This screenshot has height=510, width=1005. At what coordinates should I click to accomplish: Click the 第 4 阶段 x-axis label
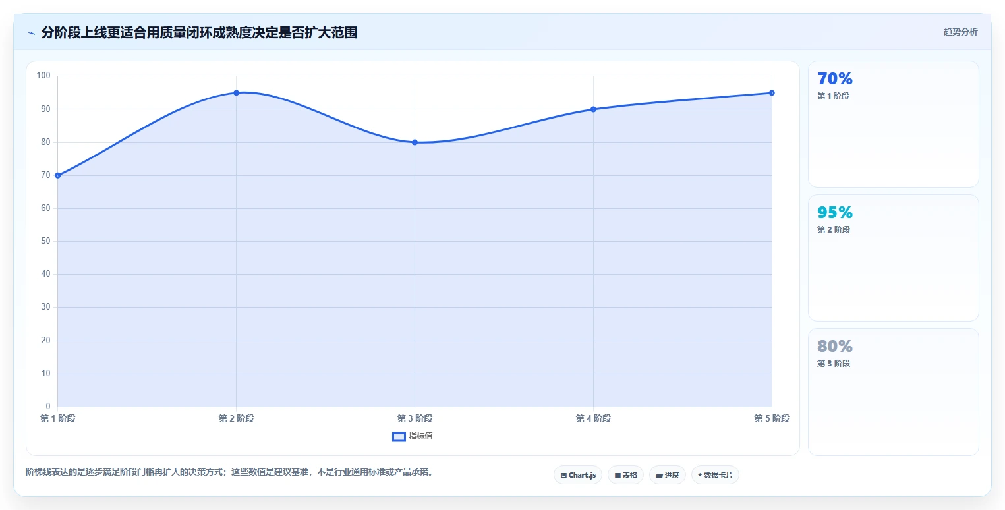pyautogui.click(x=593, y=418)
